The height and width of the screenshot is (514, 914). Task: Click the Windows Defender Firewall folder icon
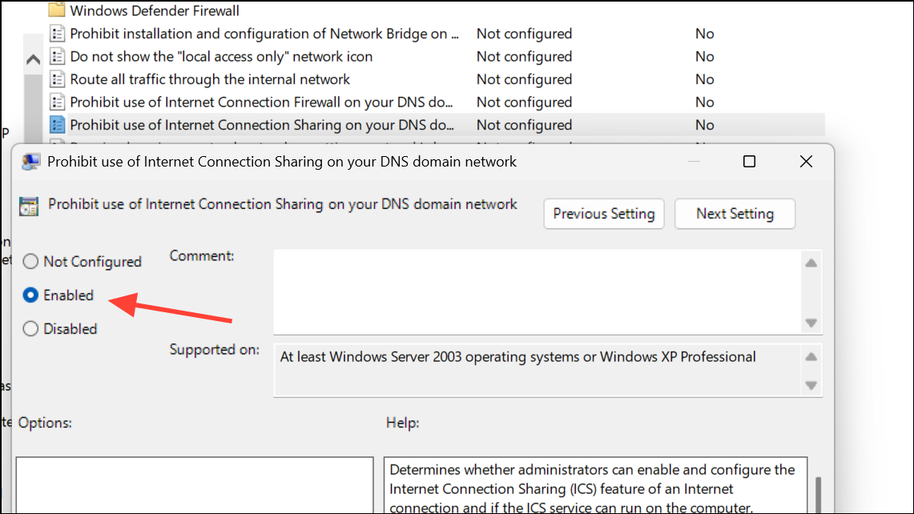(56, 10)
